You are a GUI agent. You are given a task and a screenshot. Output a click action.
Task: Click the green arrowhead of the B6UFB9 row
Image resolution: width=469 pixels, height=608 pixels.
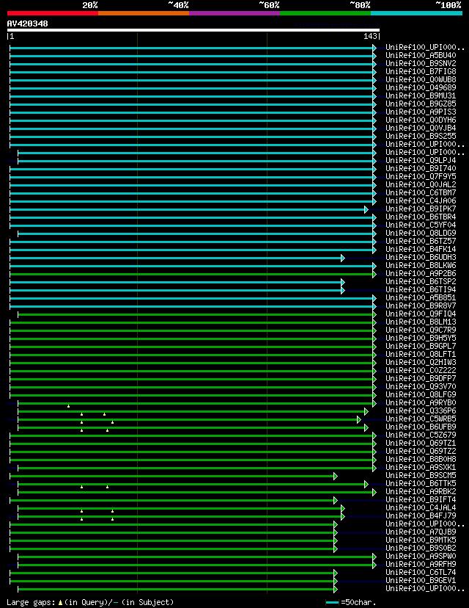pos(366,427)
